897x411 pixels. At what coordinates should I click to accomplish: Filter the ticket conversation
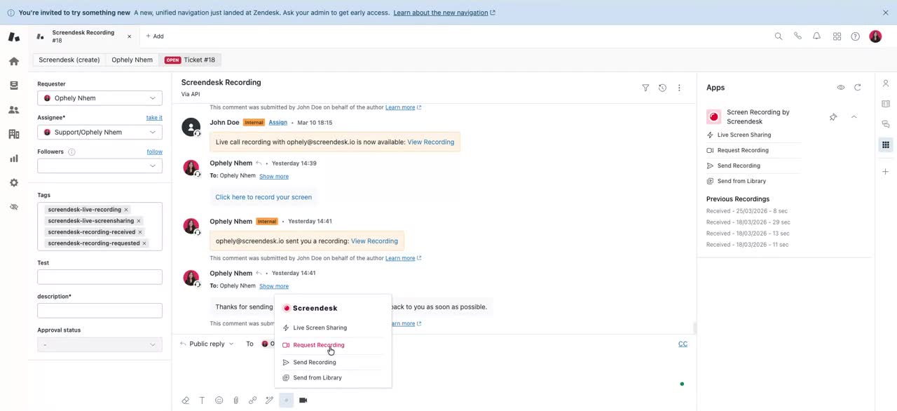click(x=645, y=88)
